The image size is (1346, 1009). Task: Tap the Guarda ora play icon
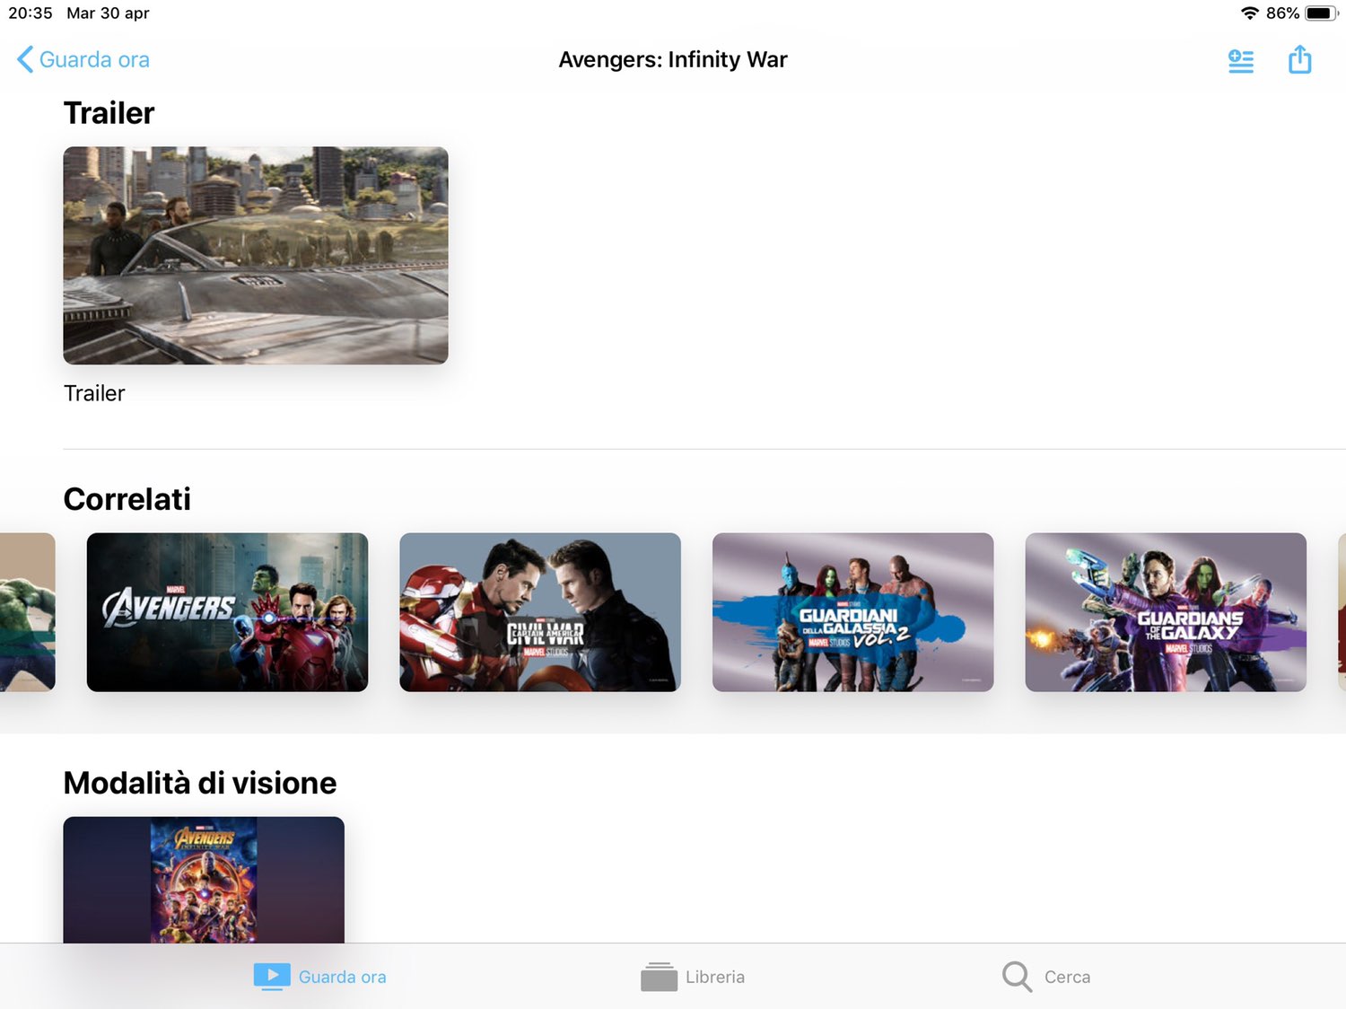coord(272,977)
